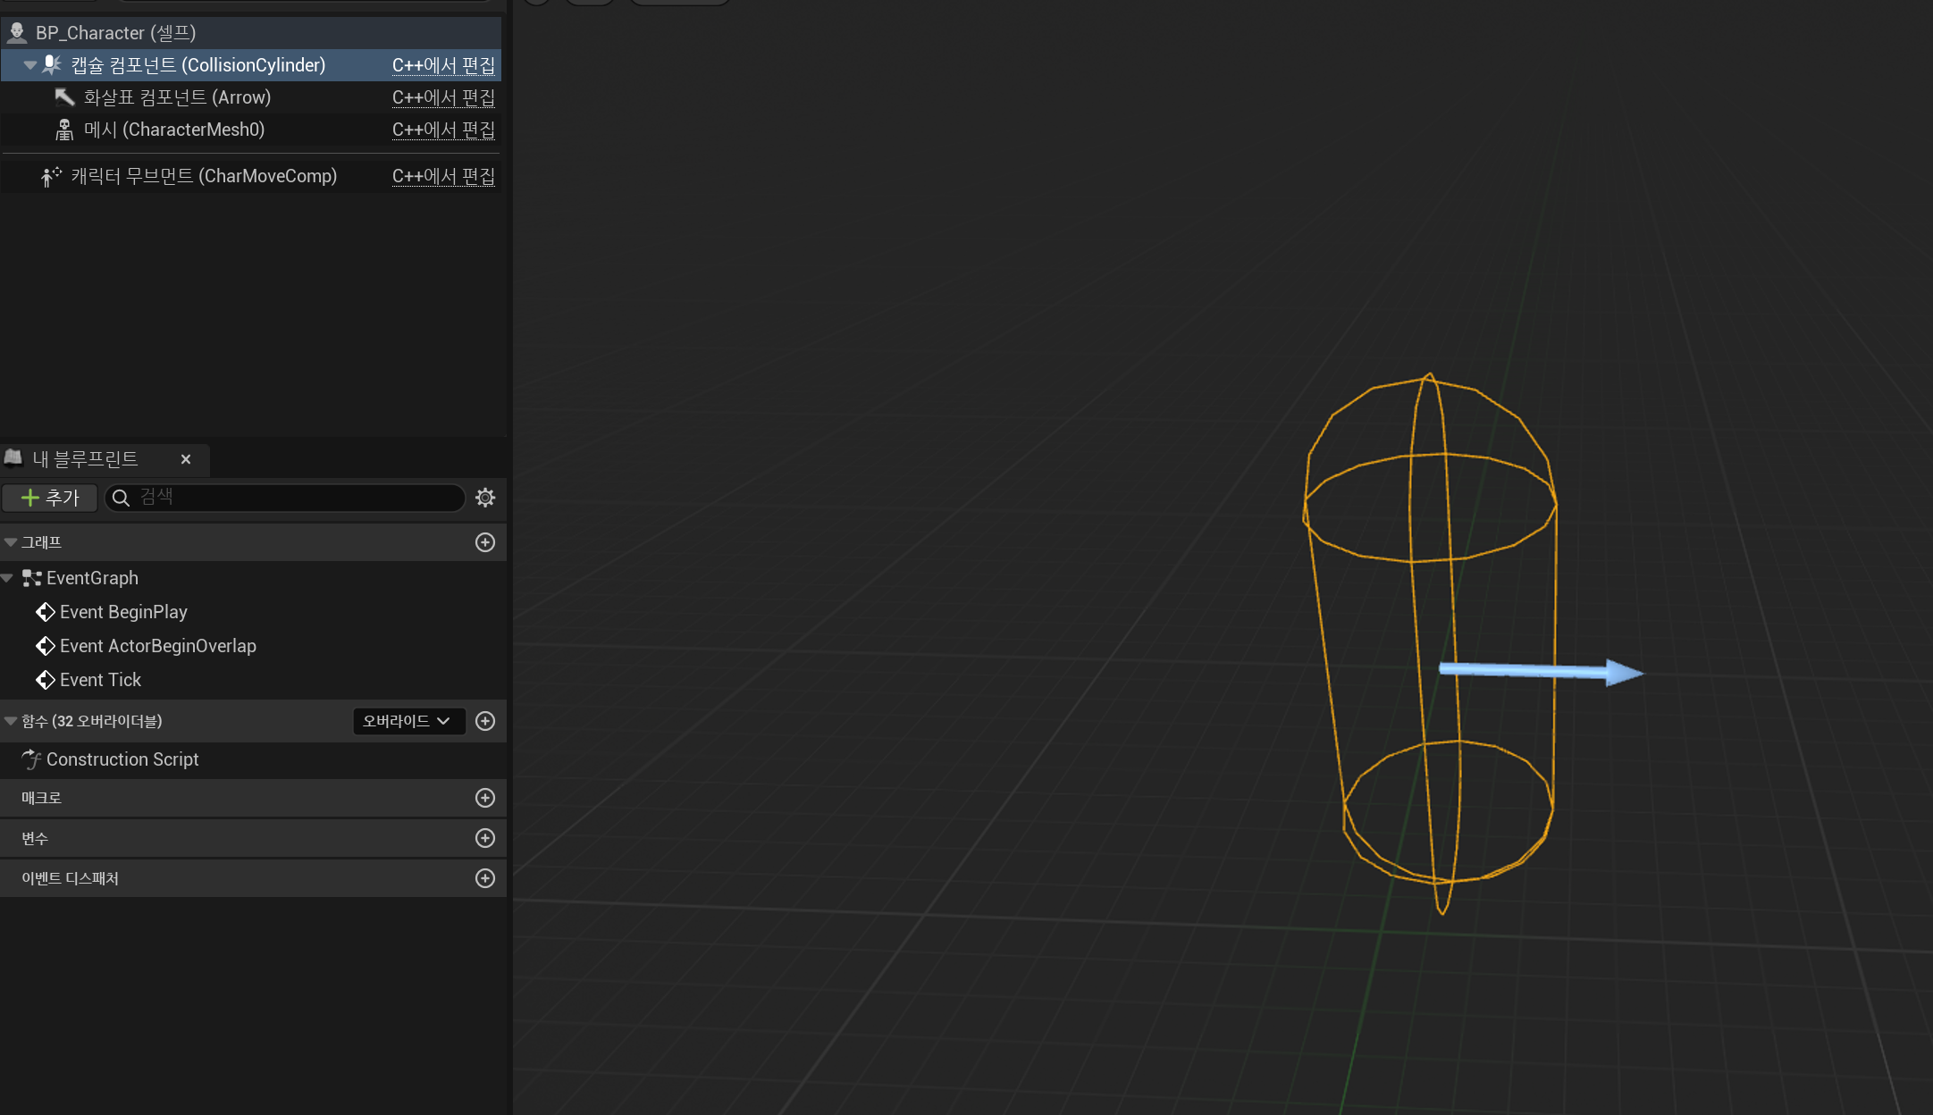Click the 추가 add button
The image size is (1933, 1115).
coord(50,498)
